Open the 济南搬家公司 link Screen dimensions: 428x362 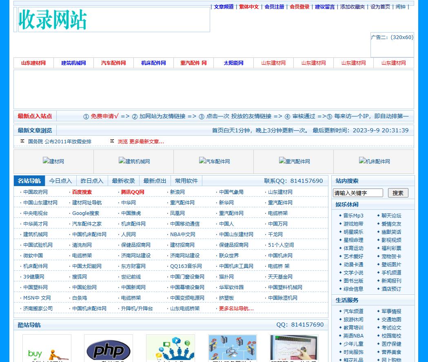click(x=38, y=309)
